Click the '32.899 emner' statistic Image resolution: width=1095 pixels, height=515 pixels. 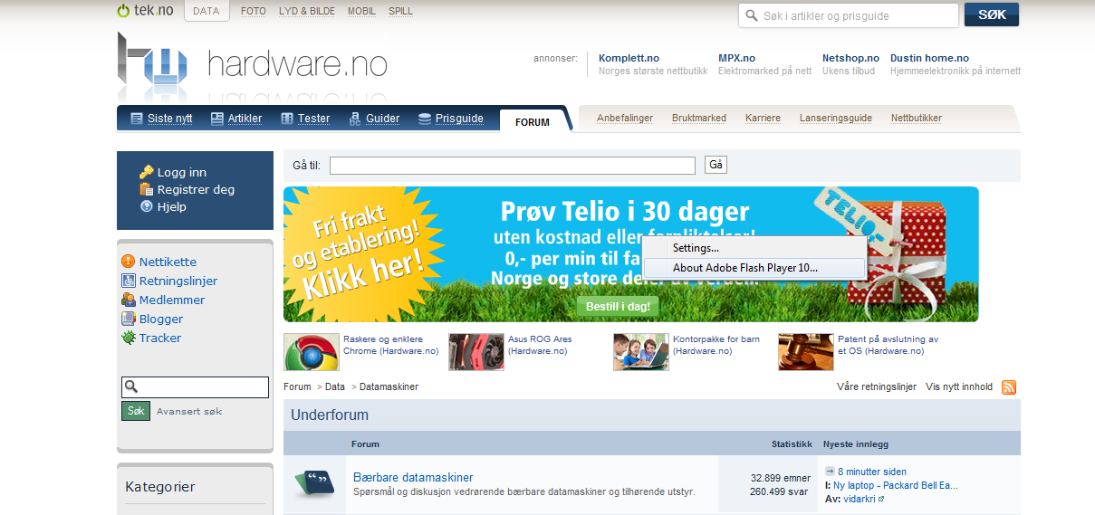point(781,477)
